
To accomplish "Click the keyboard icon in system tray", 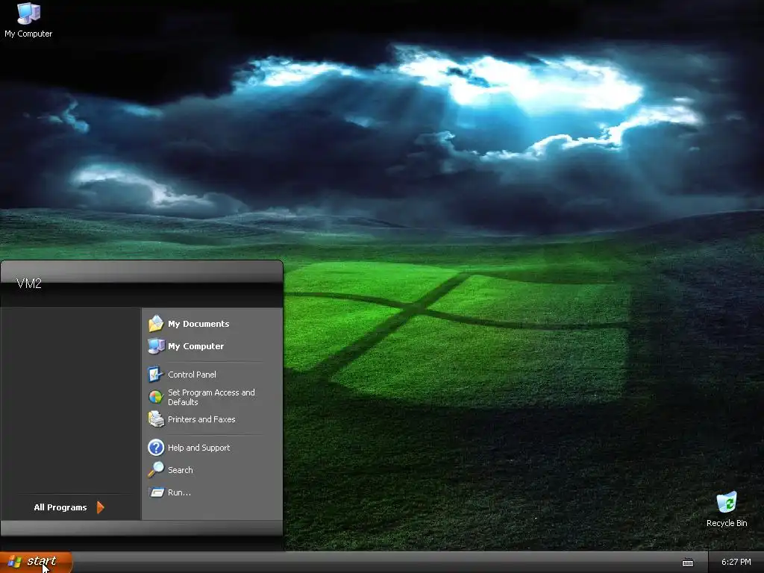I will tap(687, 563).
